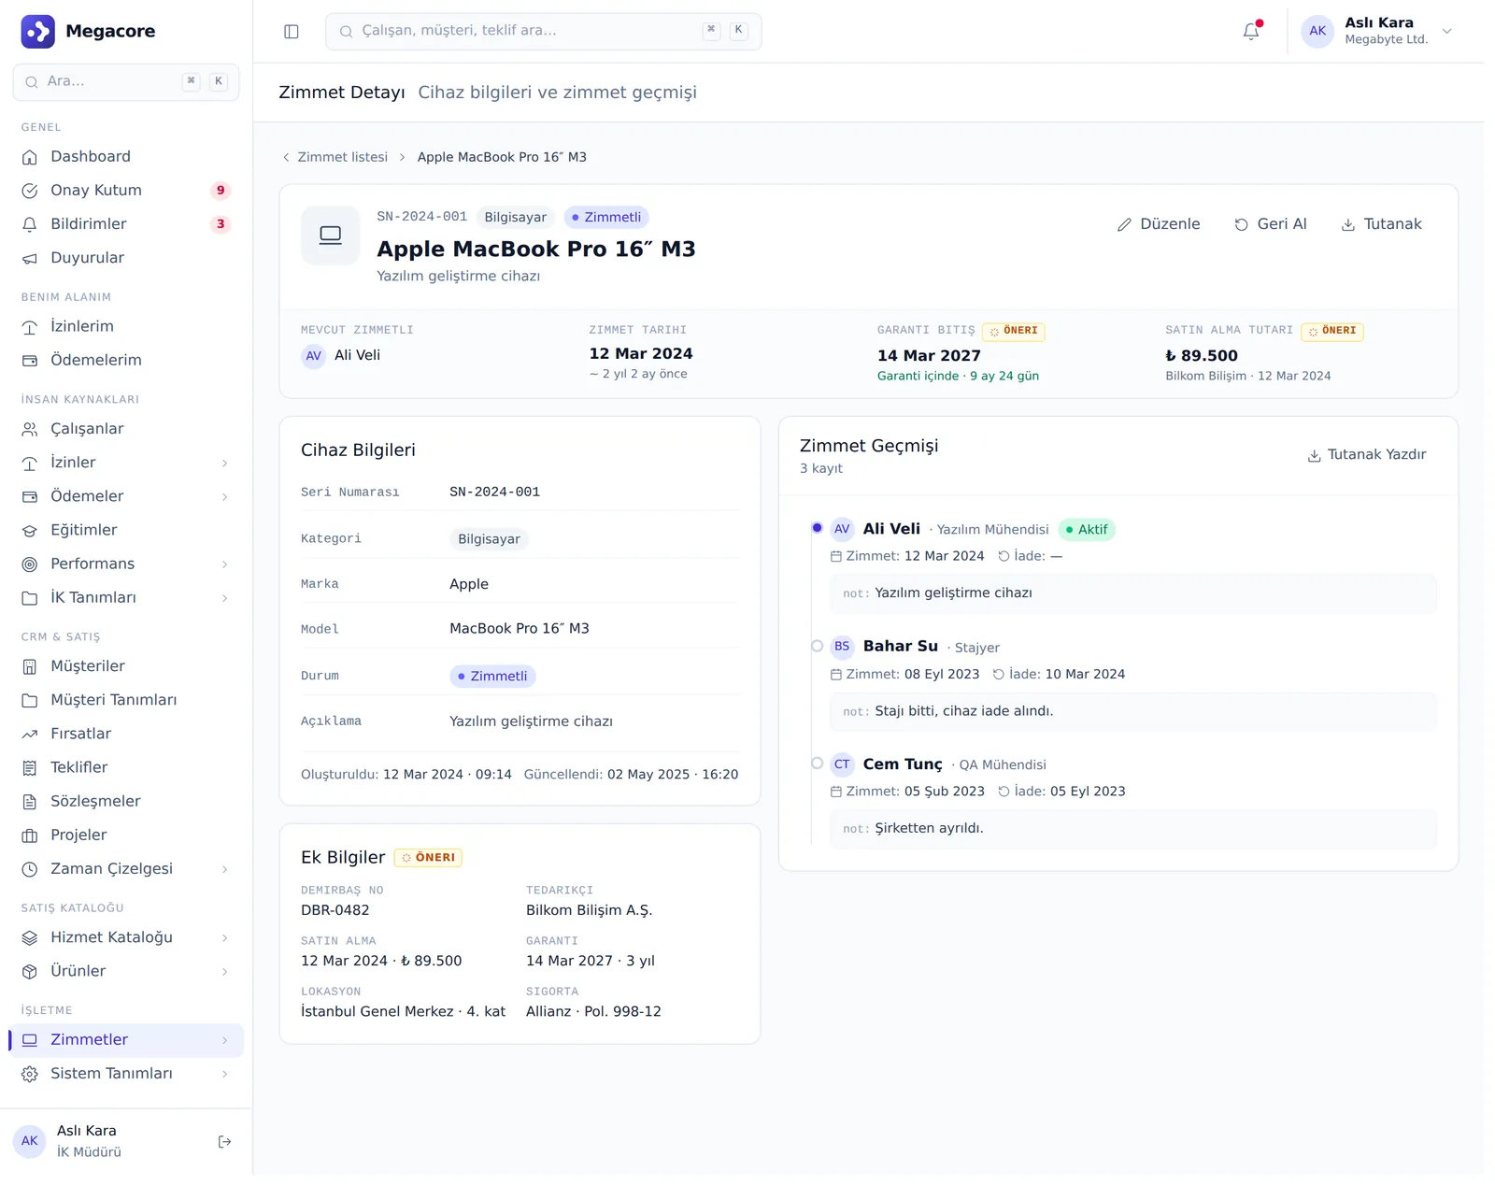Screen dimensions: 1495x1185
Task: Open the Aslı Kara account dropdown
Action: (x=1377, y=31)
